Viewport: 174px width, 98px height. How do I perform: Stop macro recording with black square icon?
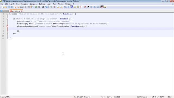click(88, 7)
